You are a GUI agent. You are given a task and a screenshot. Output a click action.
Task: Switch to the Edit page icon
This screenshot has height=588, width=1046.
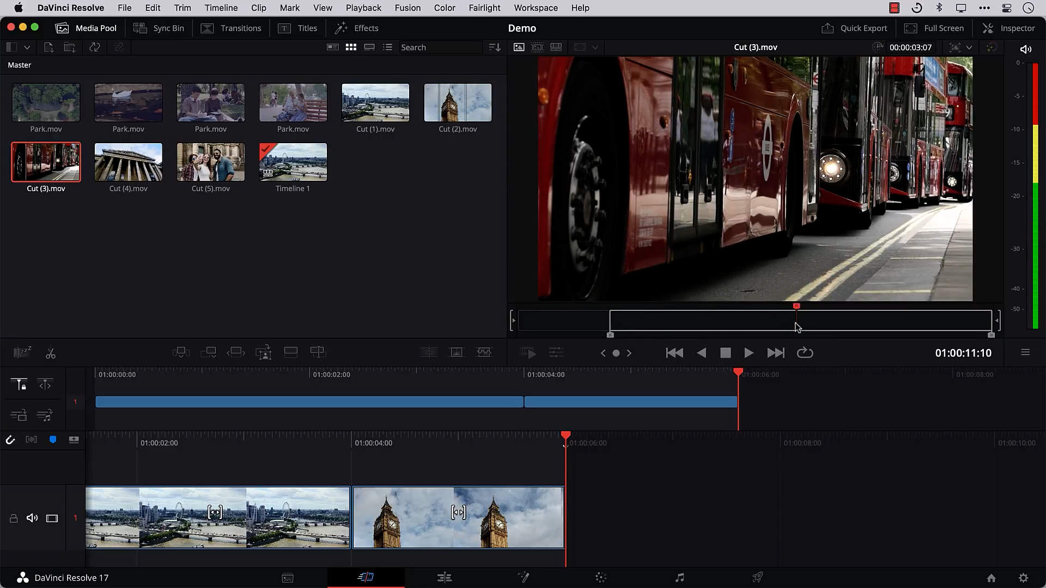[445, 578]
